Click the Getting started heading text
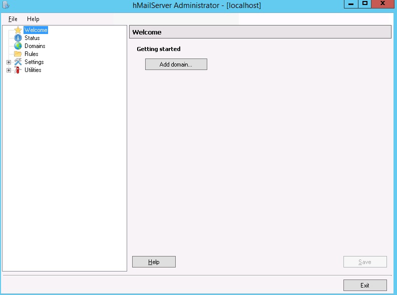Screen dimensions: 397x295 [159, 49]
